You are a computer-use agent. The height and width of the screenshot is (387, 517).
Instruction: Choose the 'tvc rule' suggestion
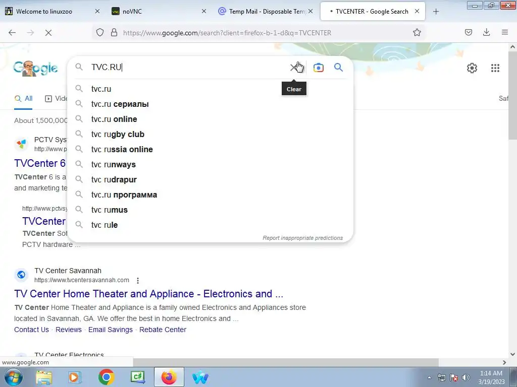tap(210, 225)
